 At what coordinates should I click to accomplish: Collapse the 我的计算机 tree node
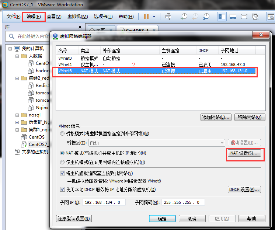coord(10,49)
